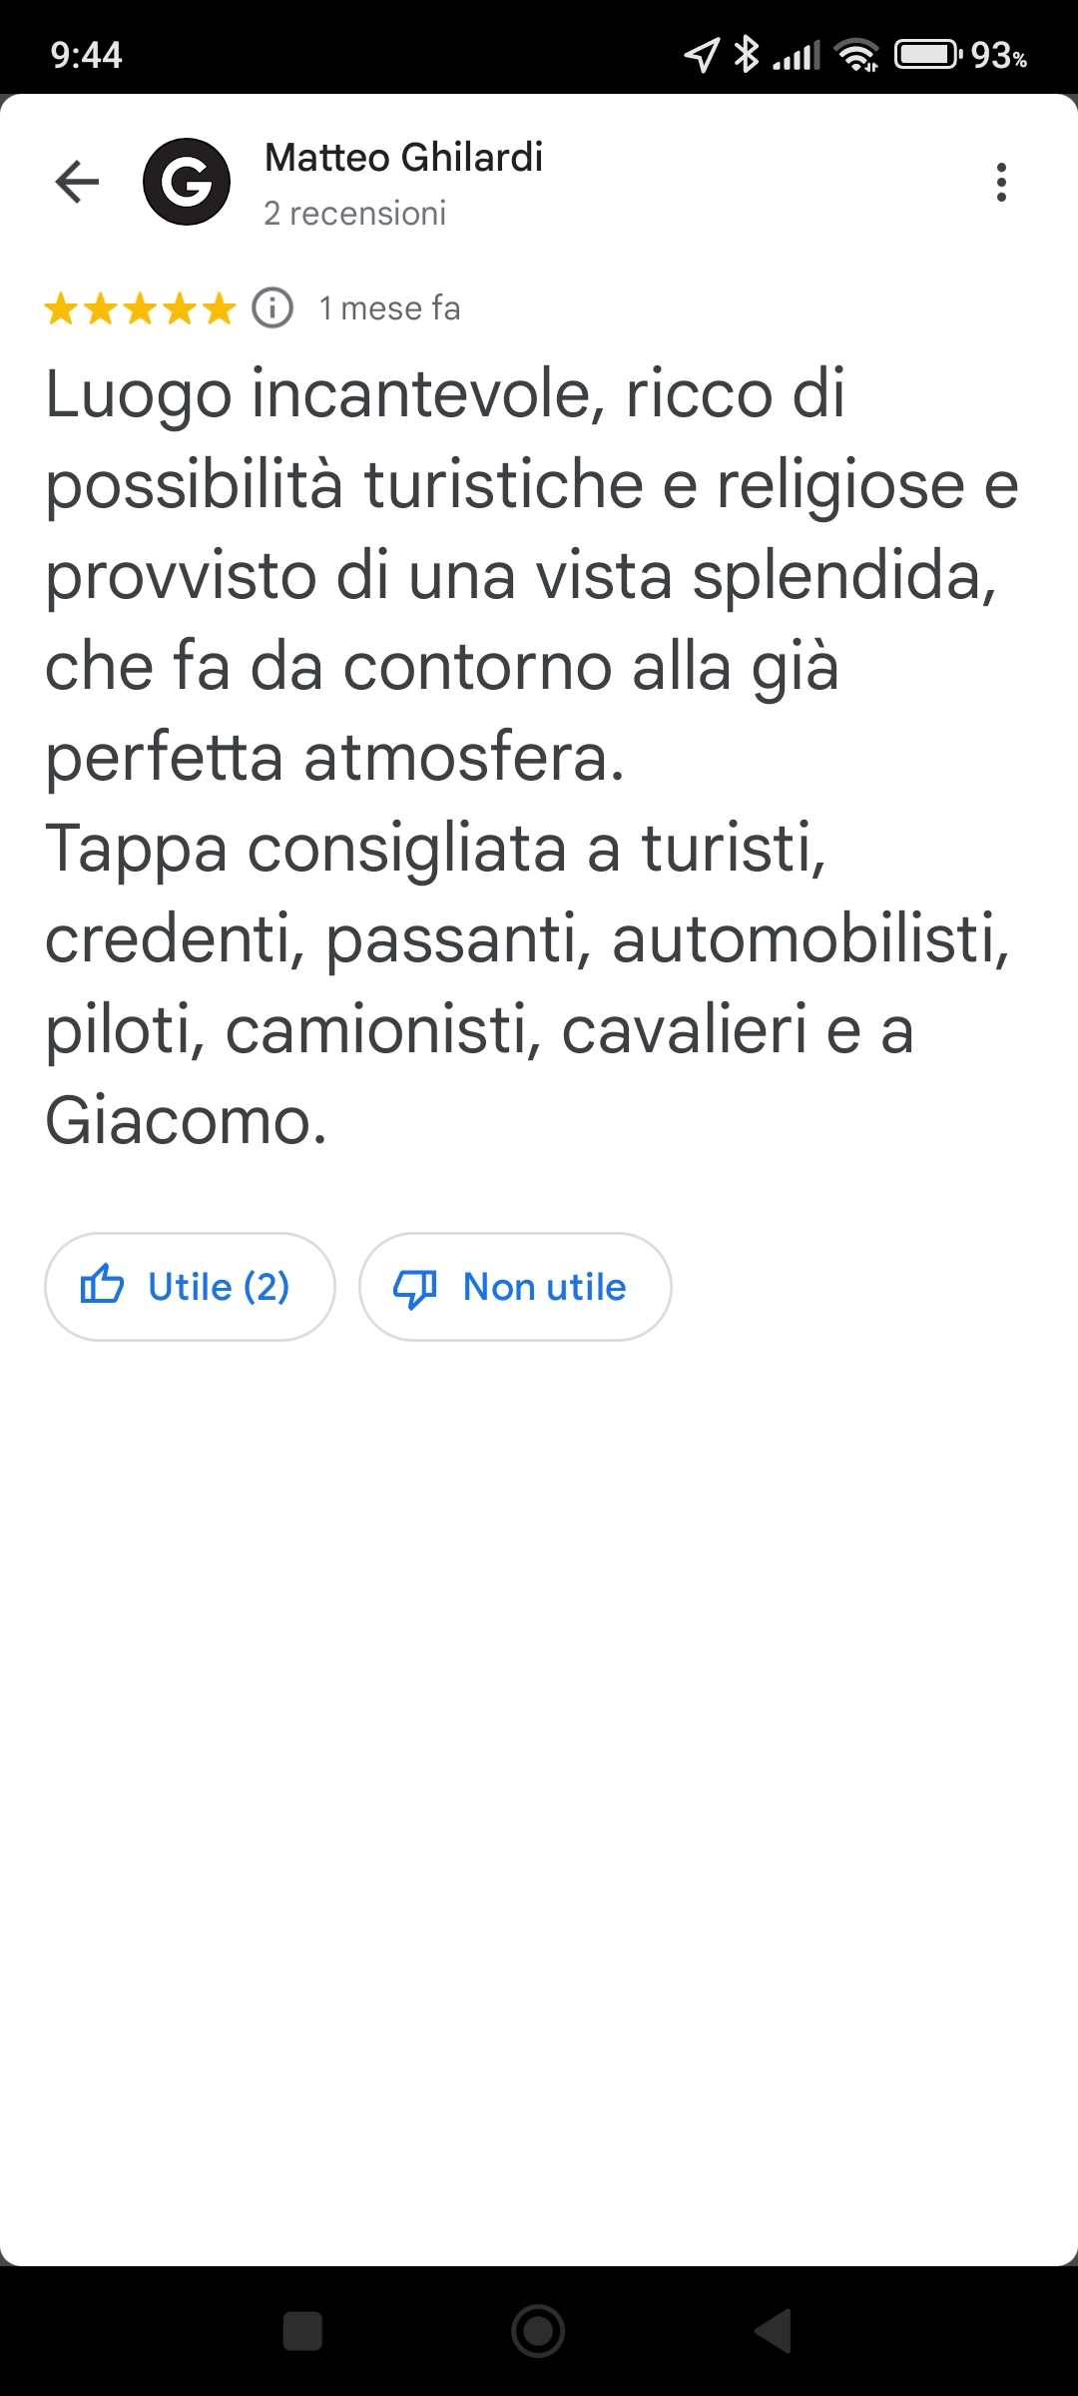The image size is (1078, 2396).
Task: Tap the location arrow status icon
Action: click(x=702, y=55)
